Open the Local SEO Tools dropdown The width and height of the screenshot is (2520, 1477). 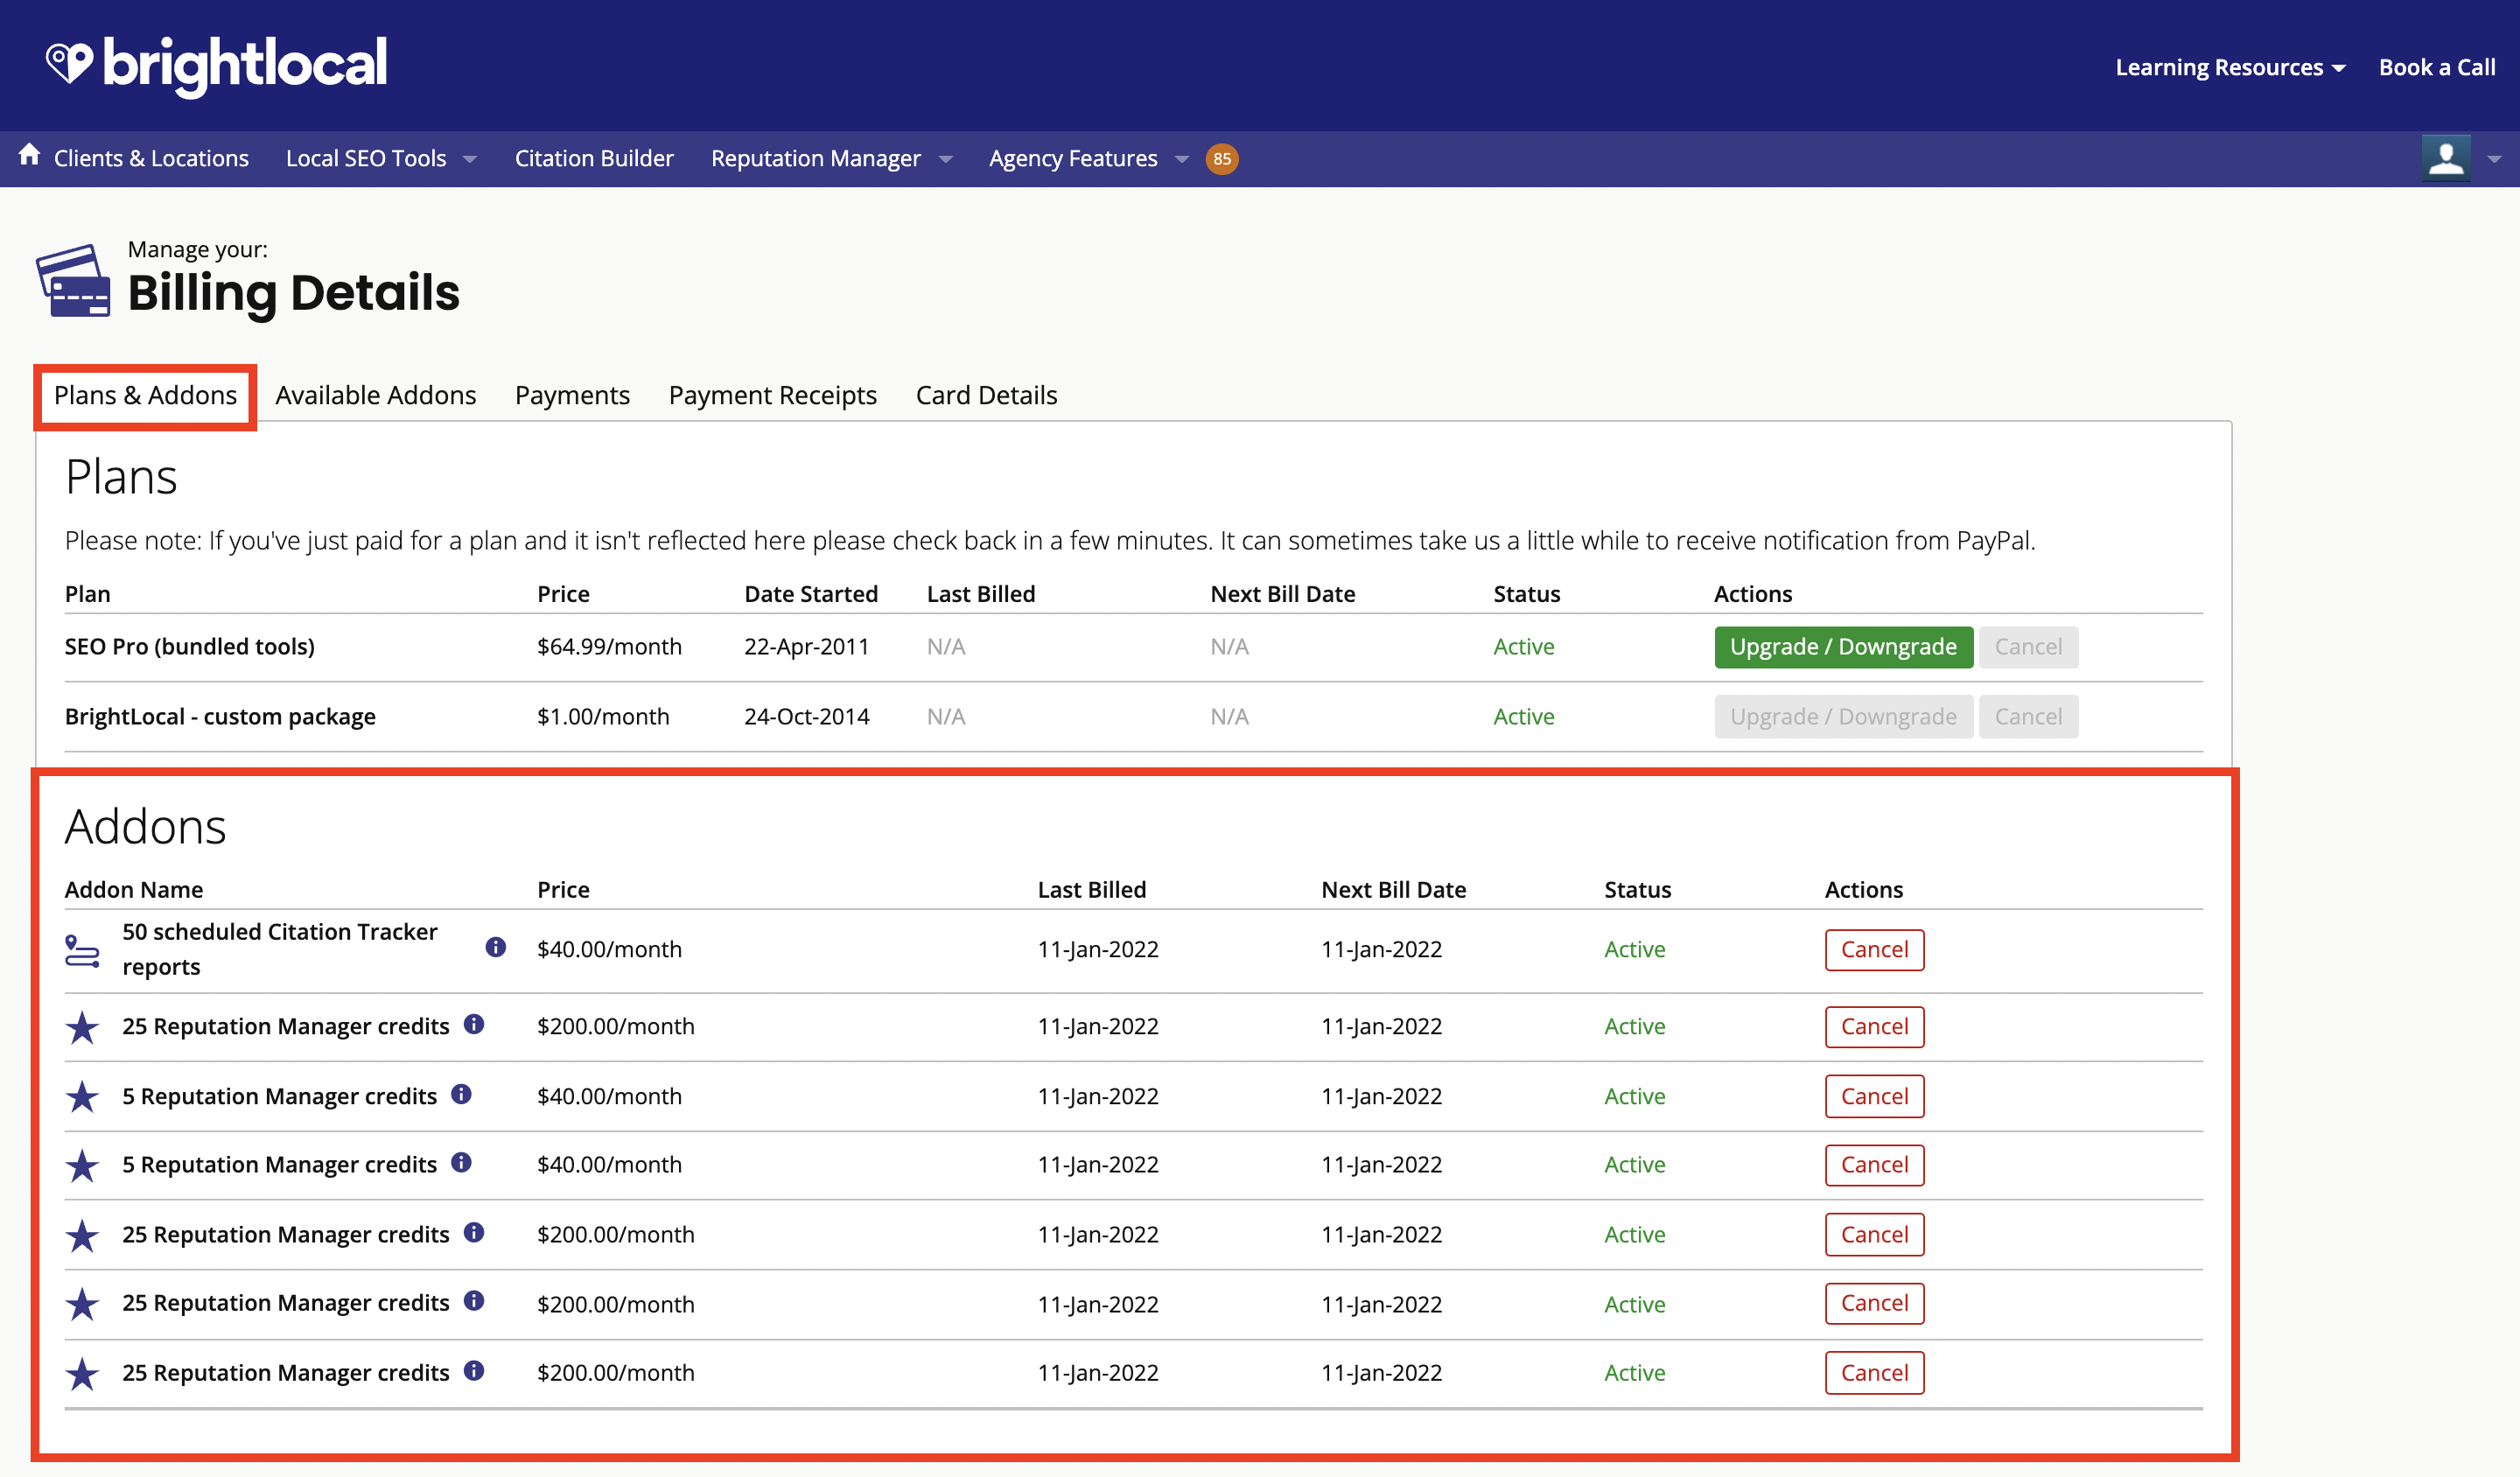click(381, 158)
